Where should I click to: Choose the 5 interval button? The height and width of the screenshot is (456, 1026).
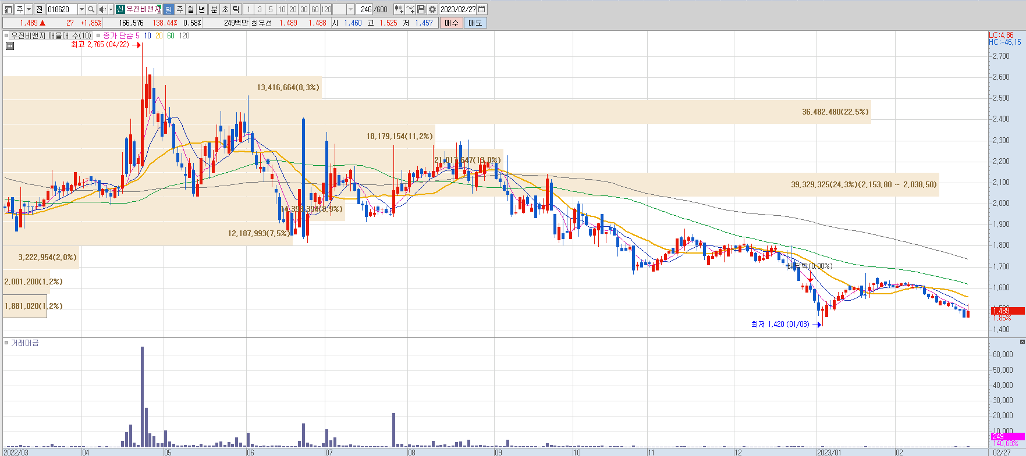[x=271, y=9]
